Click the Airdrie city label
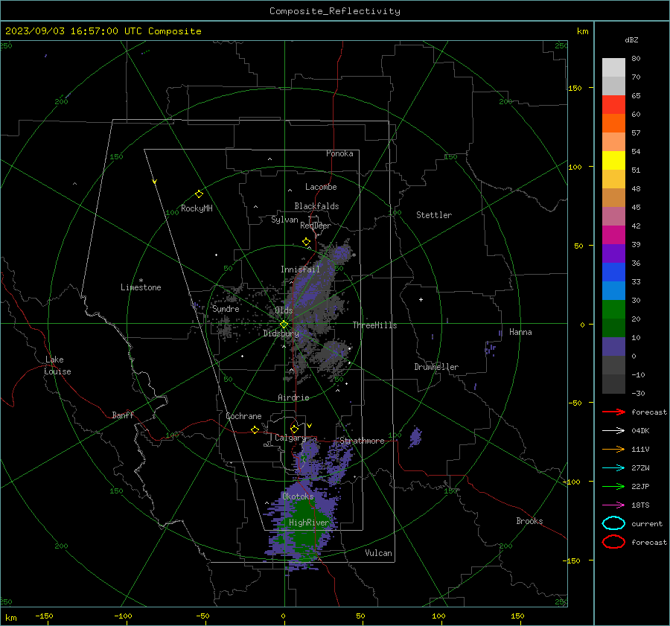The height and width of the screenshot is (626, 670). 293,397
